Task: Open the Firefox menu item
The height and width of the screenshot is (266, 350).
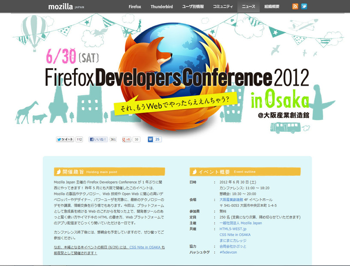Action: pyautogui.click(x=135, y=6)
